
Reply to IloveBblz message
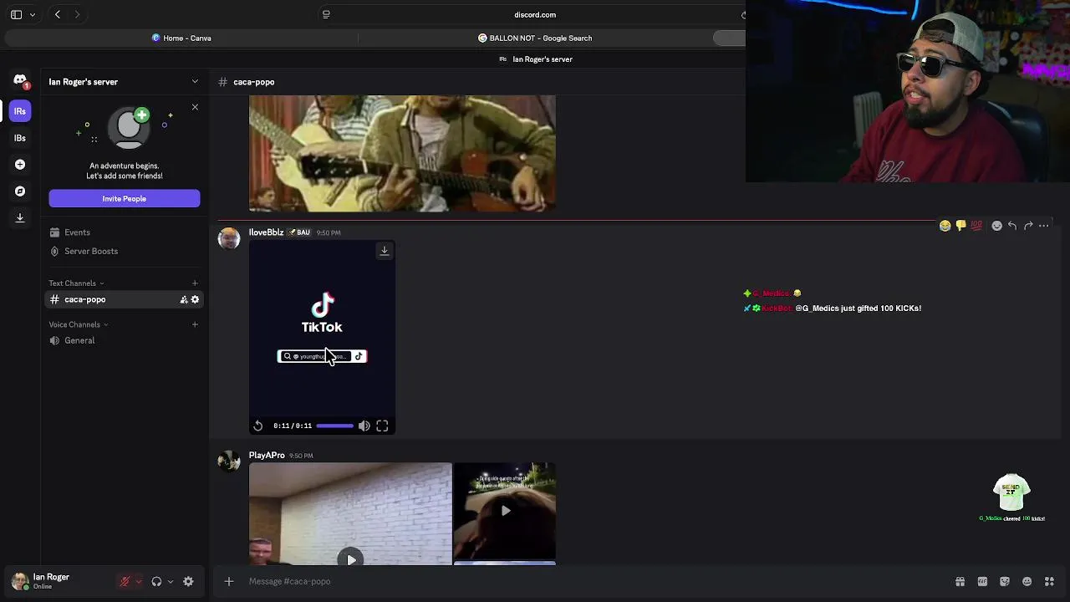1012,226
